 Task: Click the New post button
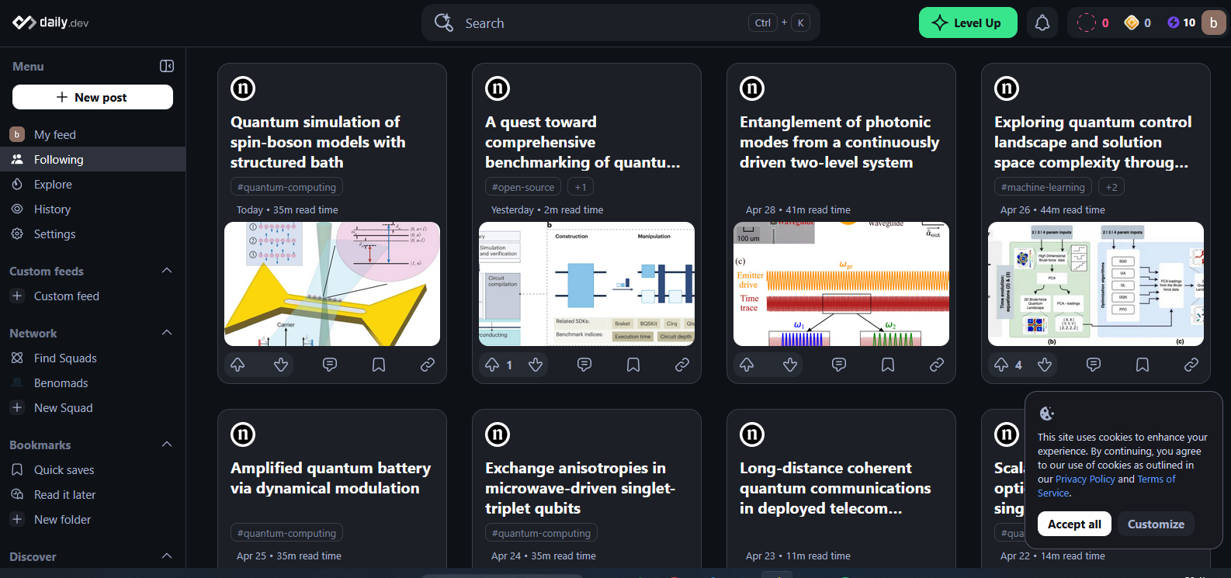click(92, 97)
